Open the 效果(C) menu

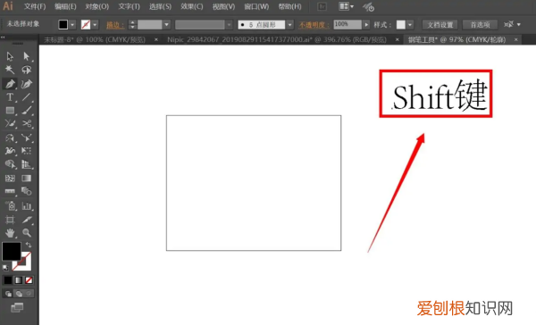(x=192, y=6)
